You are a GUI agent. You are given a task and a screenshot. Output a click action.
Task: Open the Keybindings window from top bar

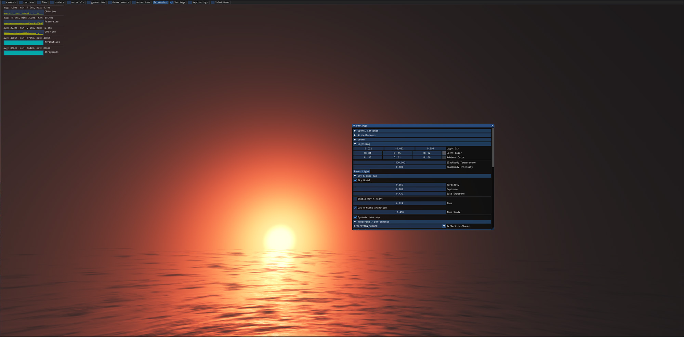tap(190, 2)
